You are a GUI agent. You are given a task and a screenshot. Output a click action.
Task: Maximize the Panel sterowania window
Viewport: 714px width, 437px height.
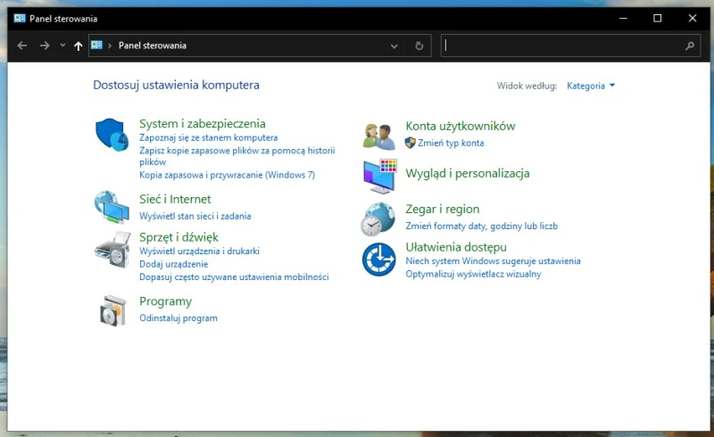(658, 18)
